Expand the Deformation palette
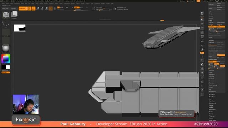228x128 pixels. [x=212, y=110]
